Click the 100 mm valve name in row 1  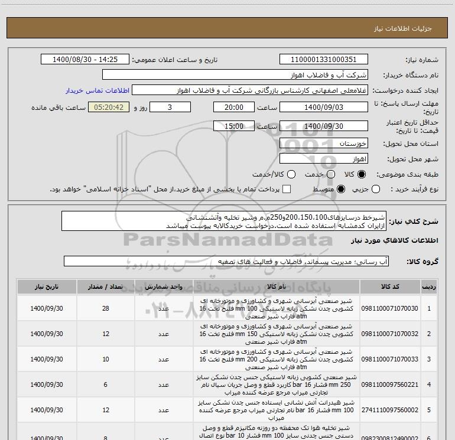click(277, 308)
